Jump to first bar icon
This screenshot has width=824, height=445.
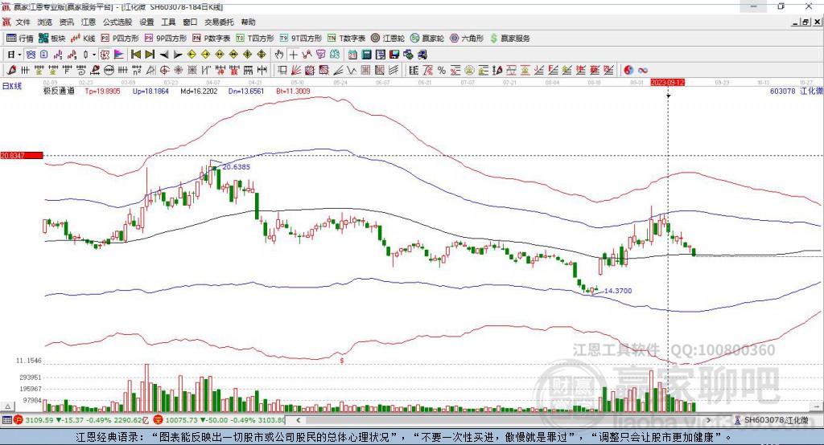[x=135, y=55]
